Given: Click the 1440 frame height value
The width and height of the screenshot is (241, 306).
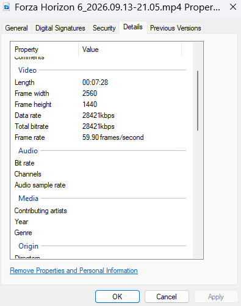Looking at the screenshot, I should pyautogui.click(x=90, y=104).
